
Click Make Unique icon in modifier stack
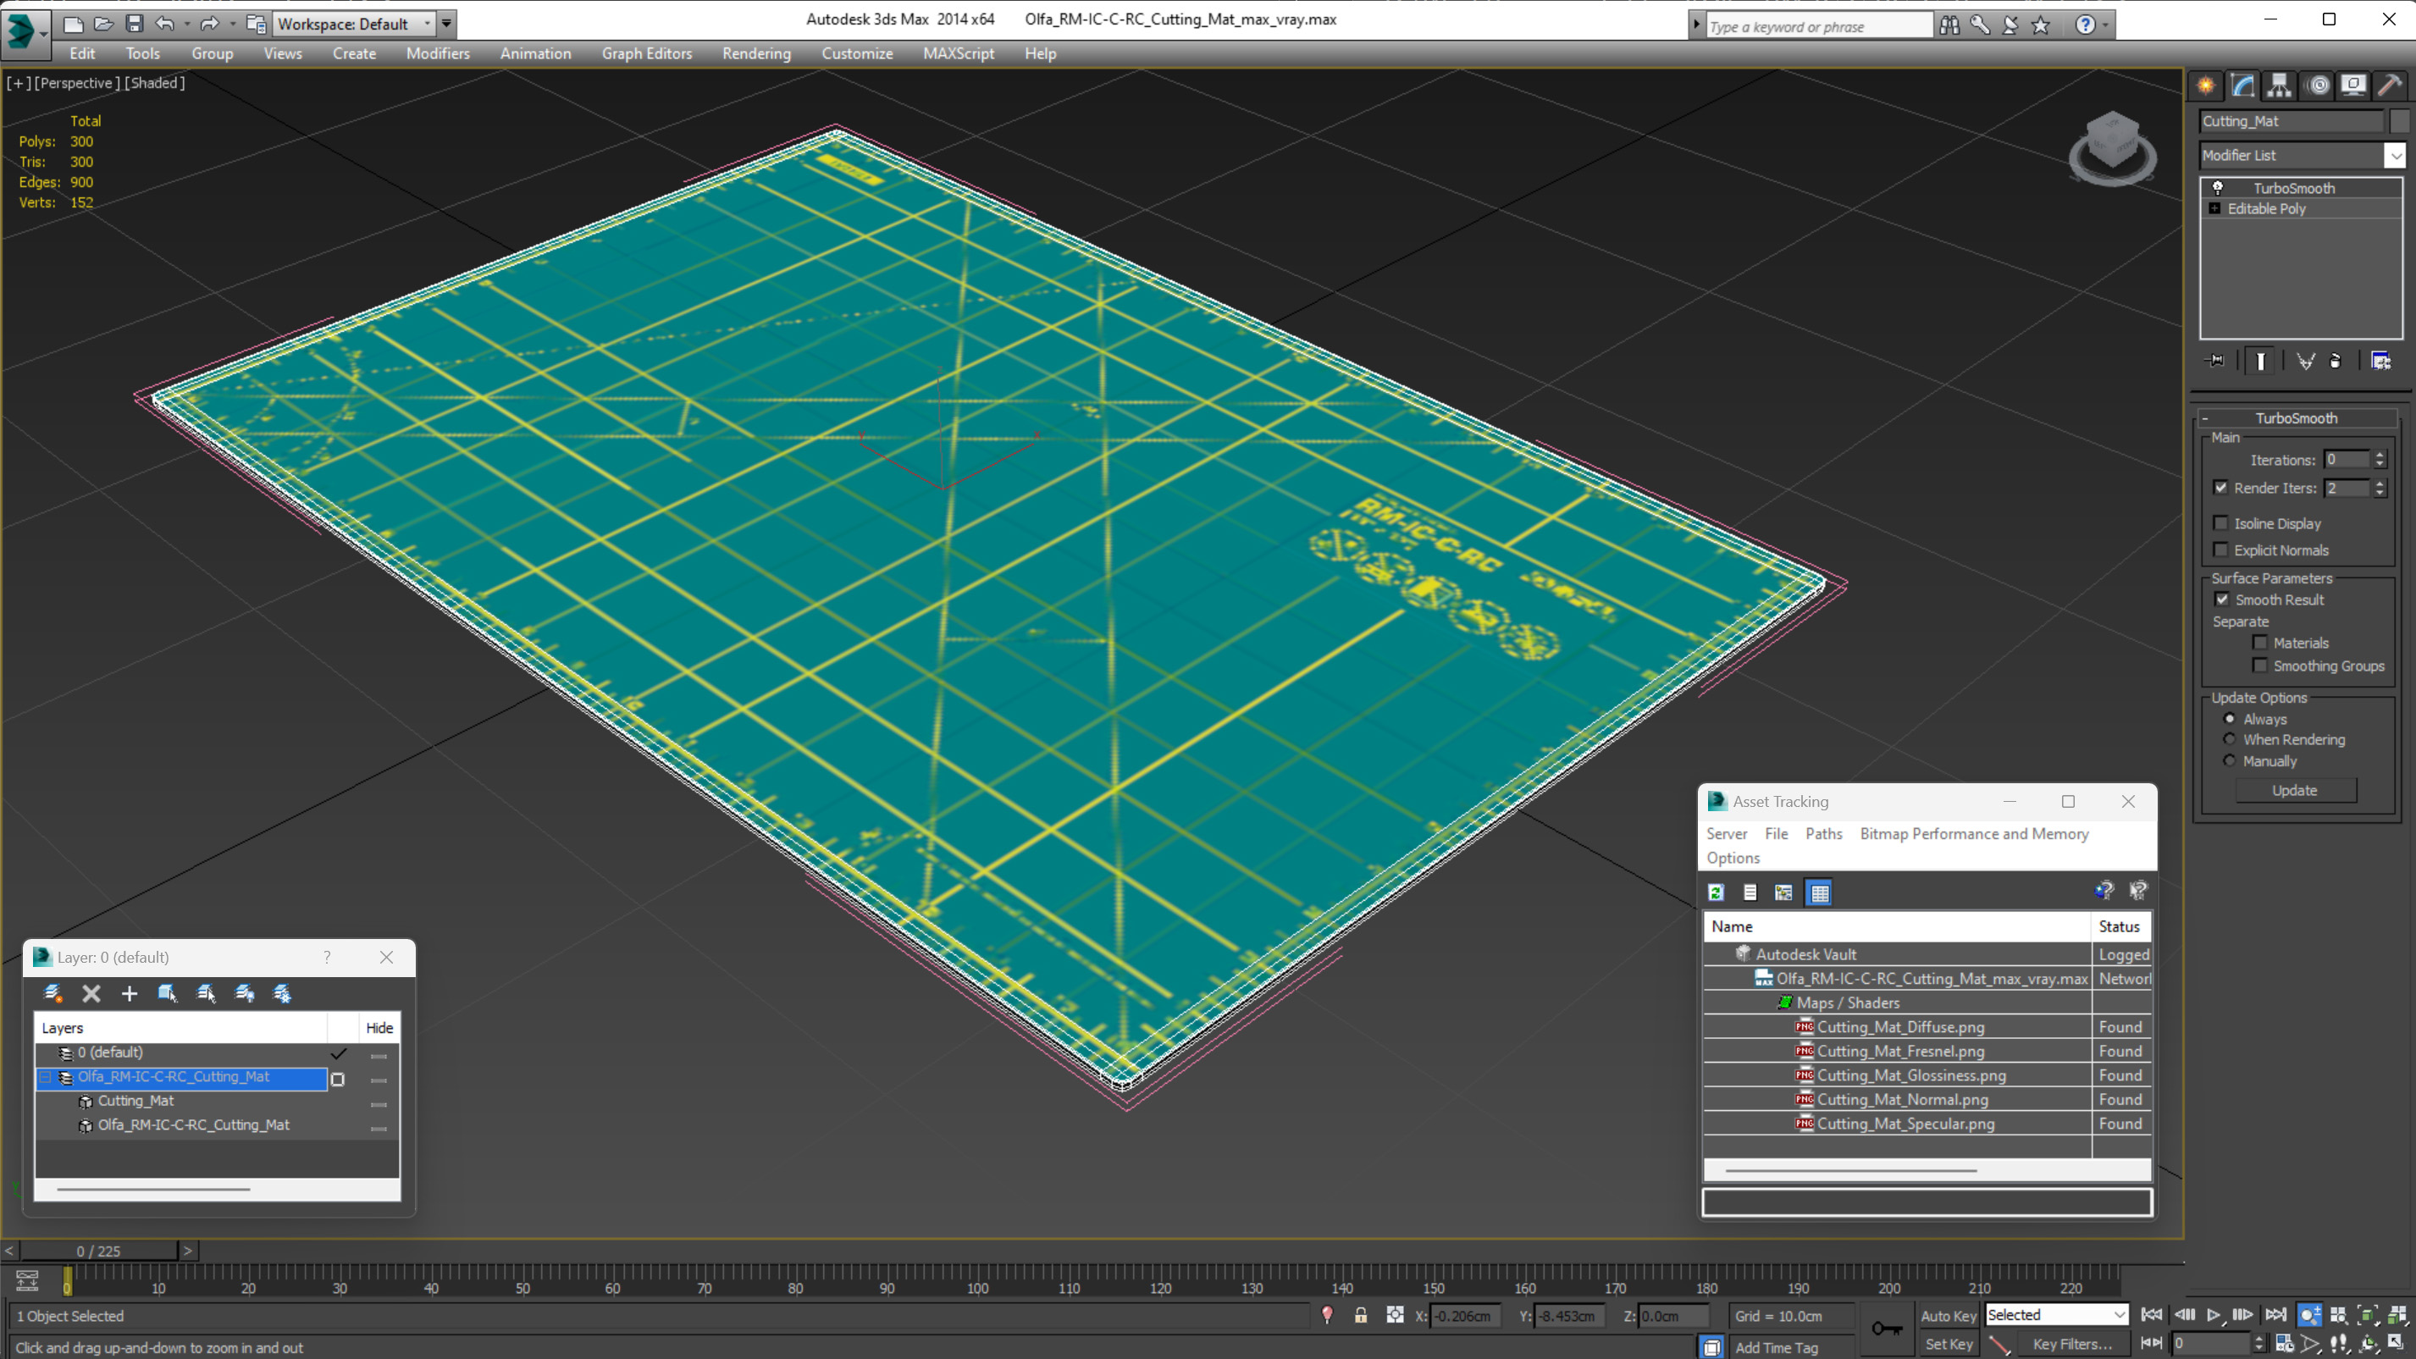pos(2305,361)
